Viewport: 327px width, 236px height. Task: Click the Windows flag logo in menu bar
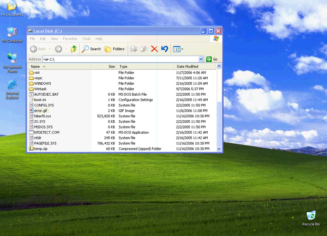[216, 39]
